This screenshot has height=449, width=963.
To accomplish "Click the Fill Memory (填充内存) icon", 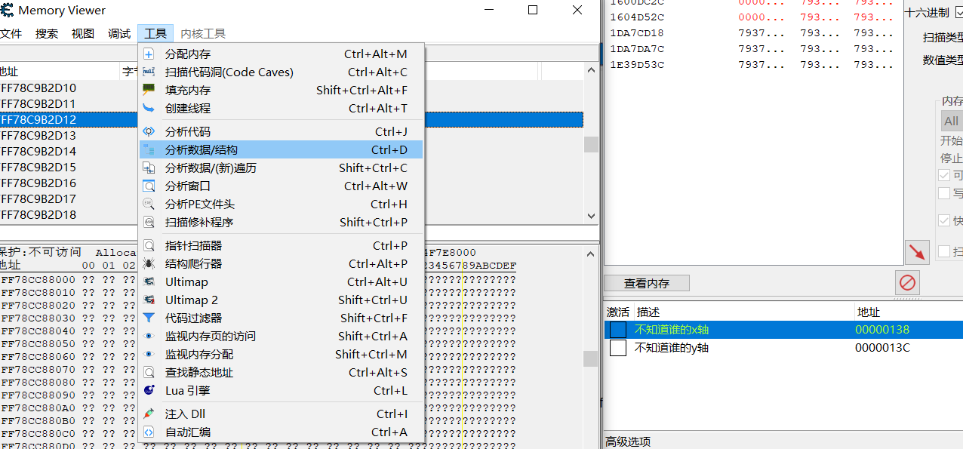I will [x=149, y=90].
